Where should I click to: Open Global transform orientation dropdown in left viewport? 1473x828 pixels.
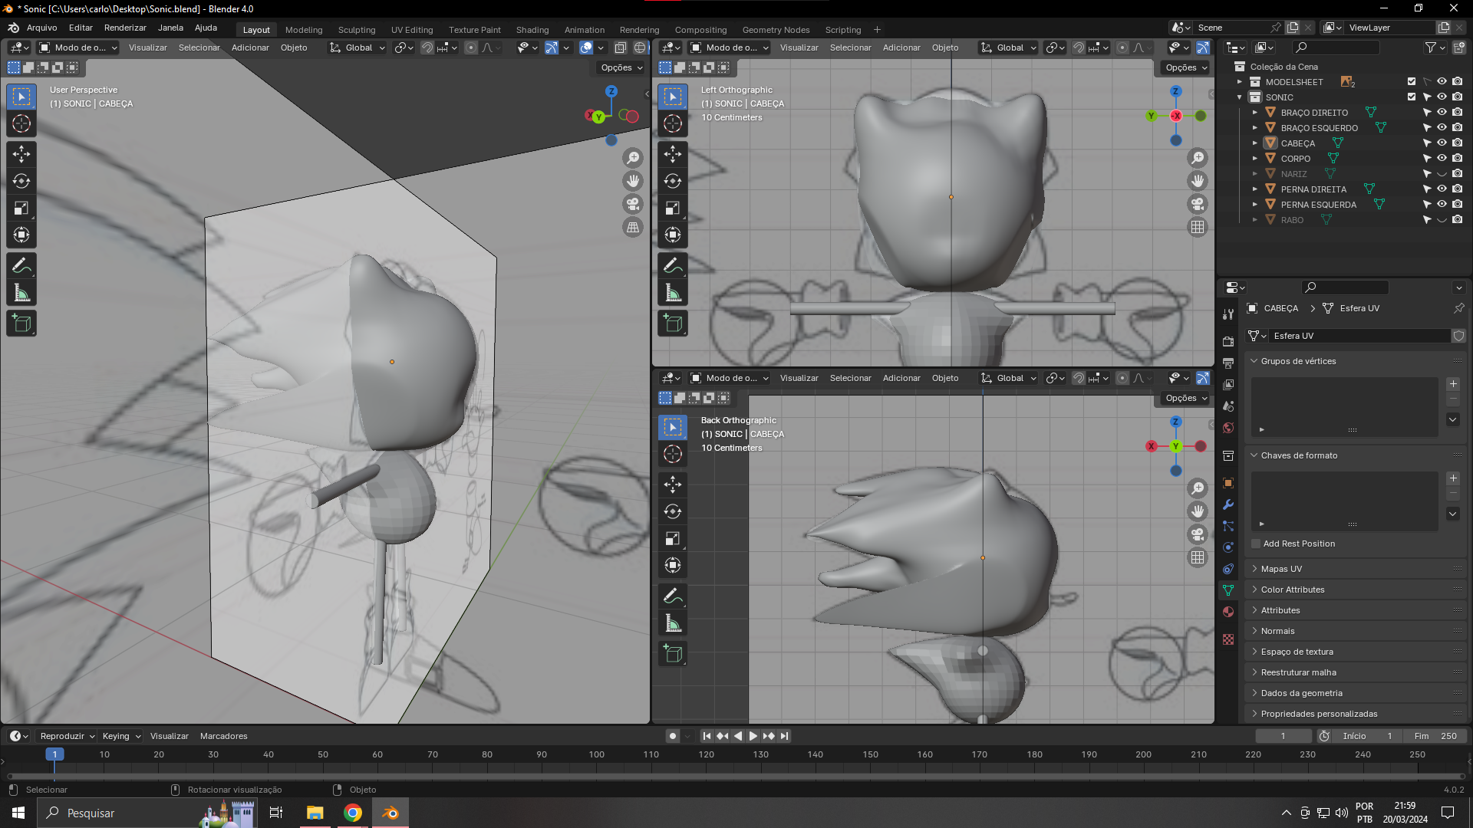pos(358,48)
